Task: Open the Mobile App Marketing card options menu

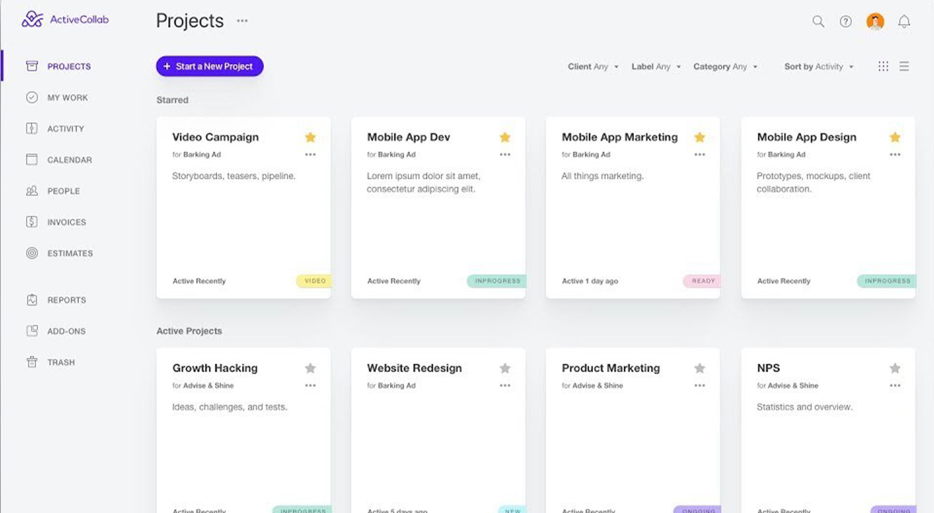Action: pyautogui.click(x=699, y=154)
